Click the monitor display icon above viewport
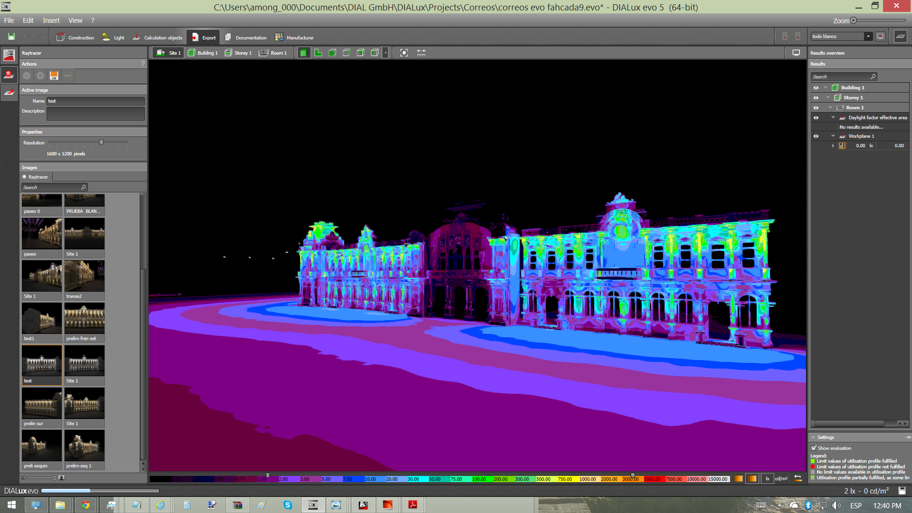The height and width of the screenshot is (513, 912). [796, 53]
